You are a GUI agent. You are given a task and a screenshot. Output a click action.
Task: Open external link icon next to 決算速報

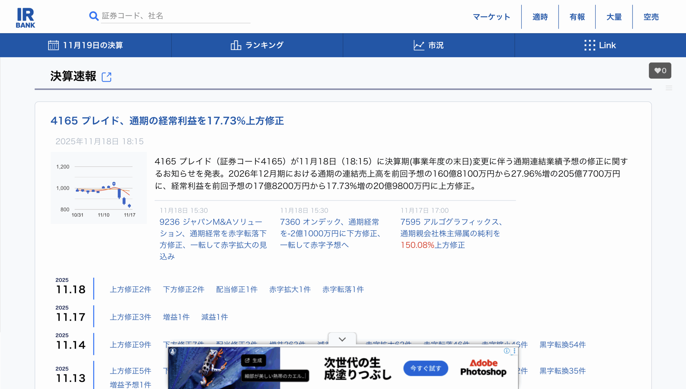coord(106,77)
